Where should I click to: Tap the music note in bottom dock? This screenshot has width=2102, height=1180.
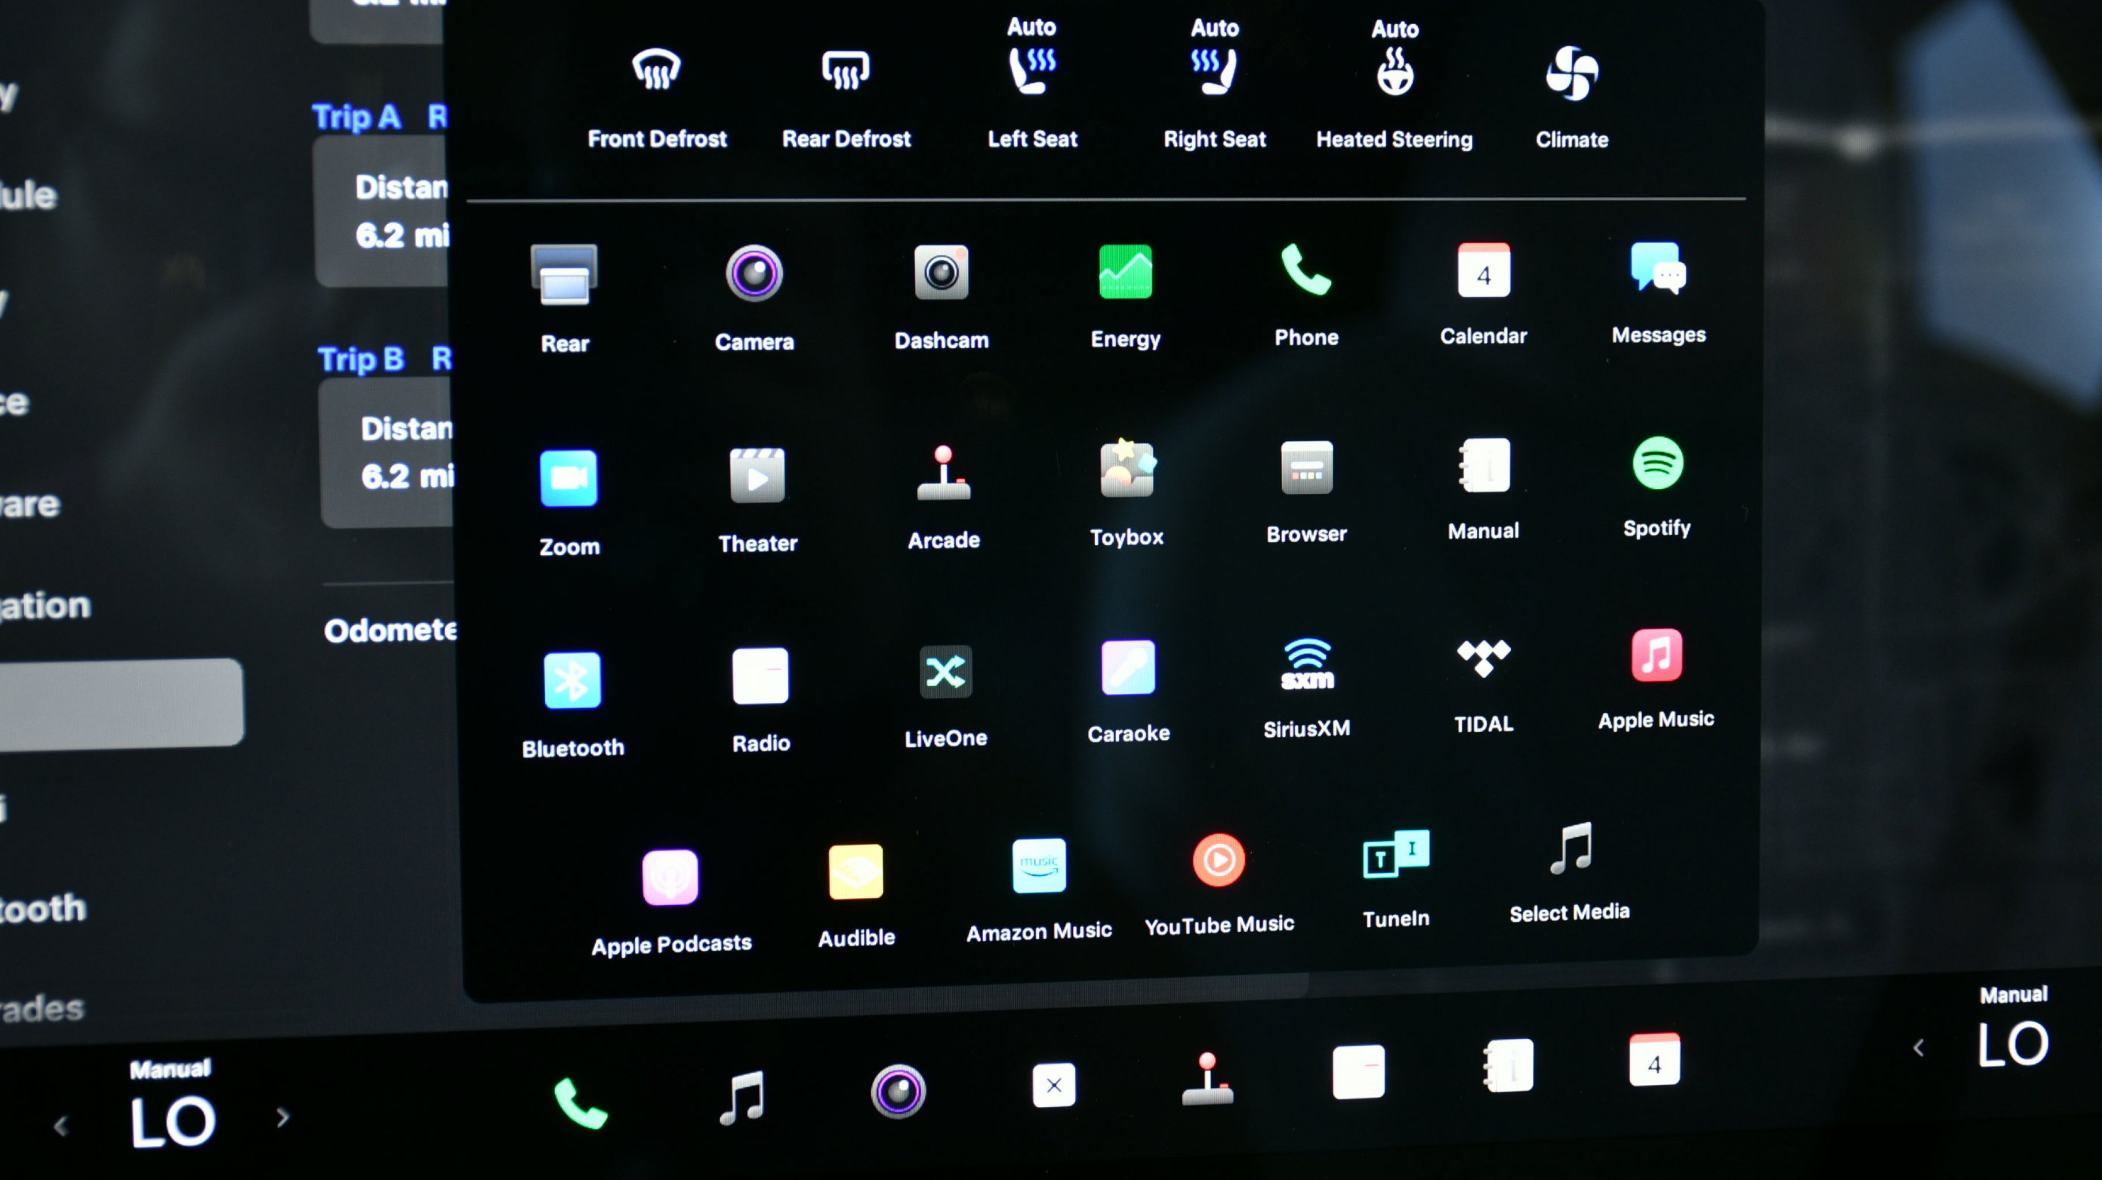point(742,1098)
